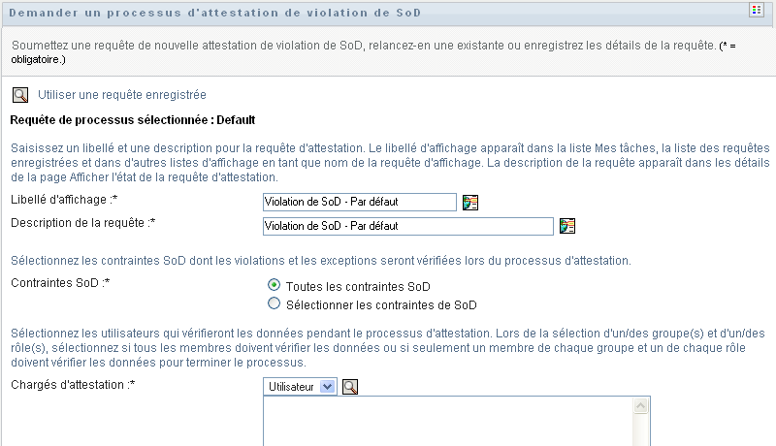Click the Description de la requête label
This screenshot has height=446, width=776.
[x=82, y=223]
